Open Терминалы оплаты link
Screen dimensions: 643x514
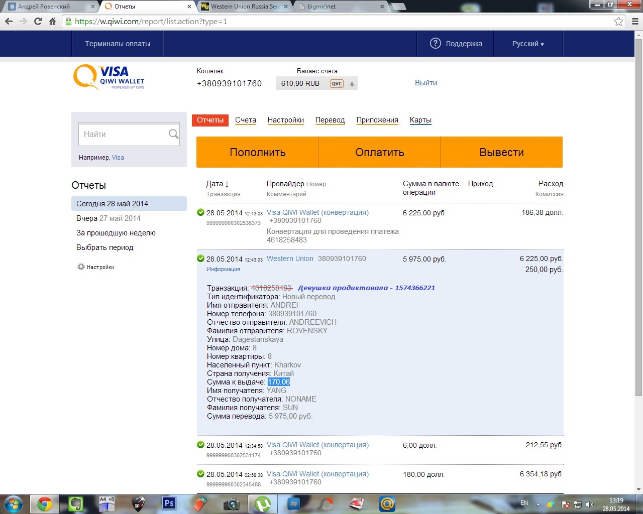[x=118, y=44]
